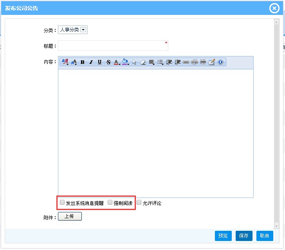Open the editor info about icon
The image size is (285, 250).
[x=220, y=62]
